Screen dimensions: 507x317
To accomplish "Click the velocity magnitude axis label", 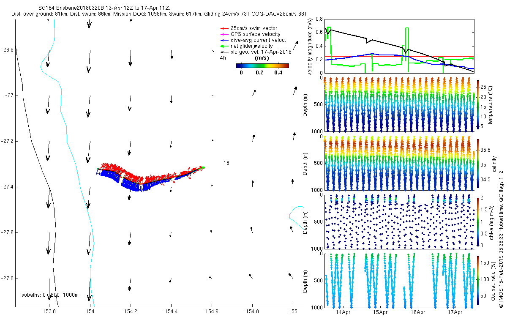I will 310,46.
